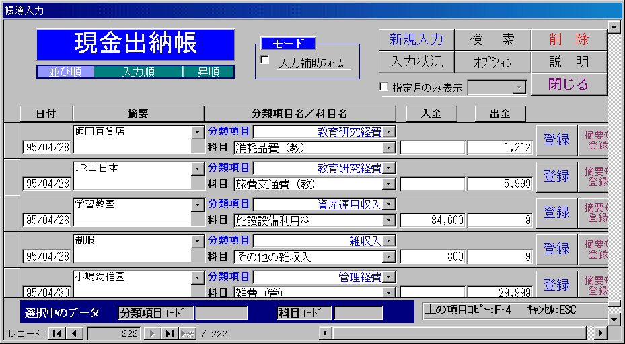Select the 入力順 sort option
Viewport: 625px width, 344px height.
139,72
